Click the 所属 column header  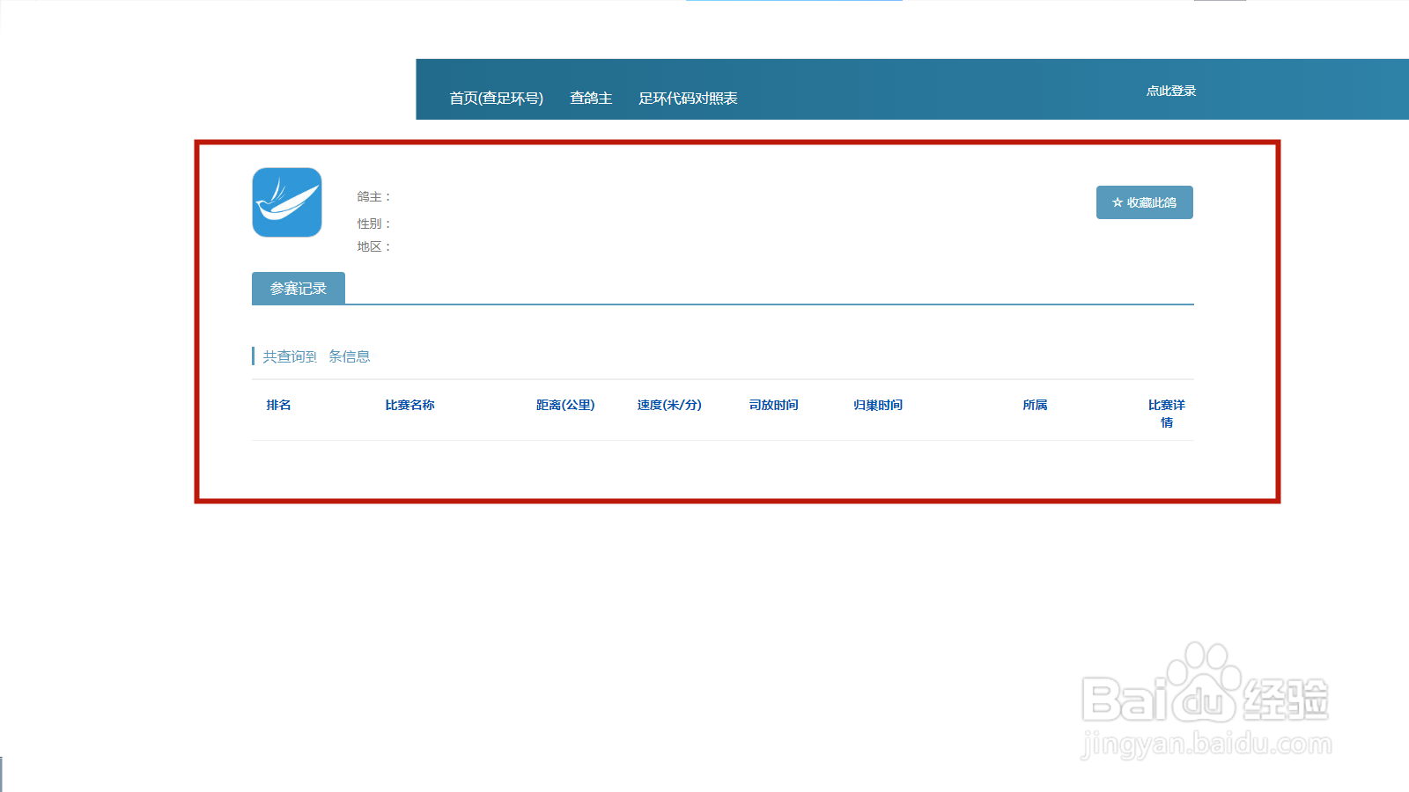(1034, 405)
